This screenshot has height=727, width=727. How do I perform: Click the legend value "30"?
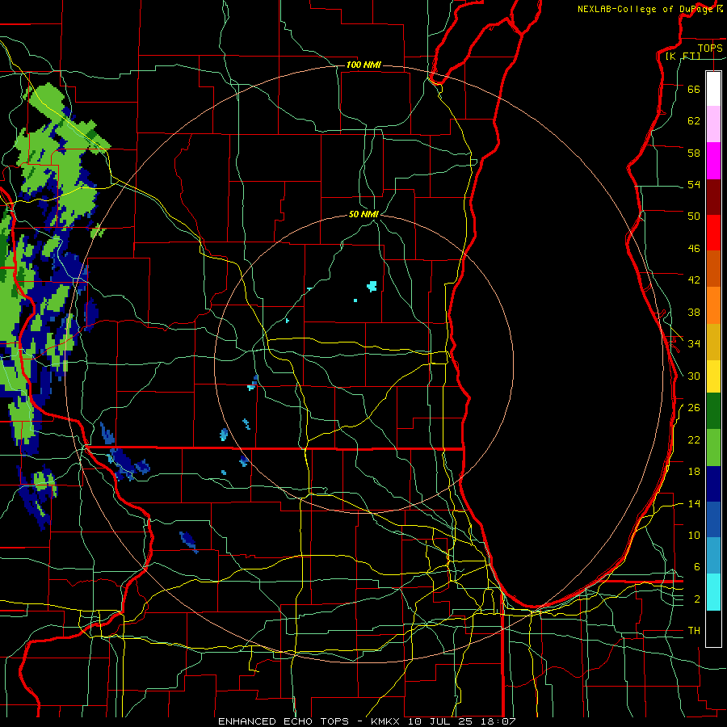694,376
